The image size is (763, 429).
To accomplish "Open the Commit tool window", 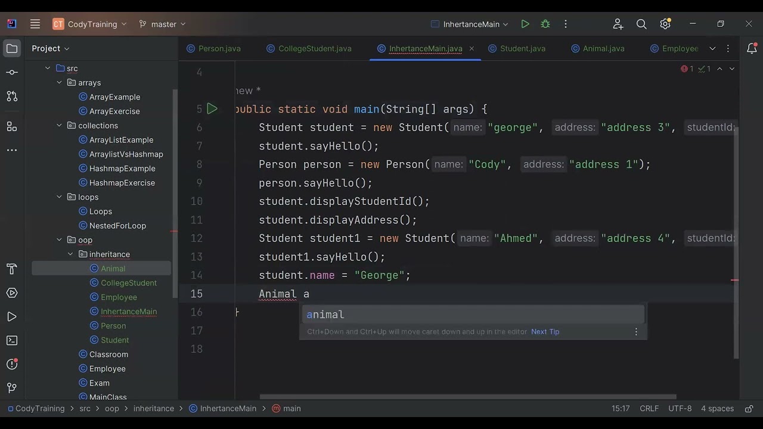I will (x=12, y=72).
